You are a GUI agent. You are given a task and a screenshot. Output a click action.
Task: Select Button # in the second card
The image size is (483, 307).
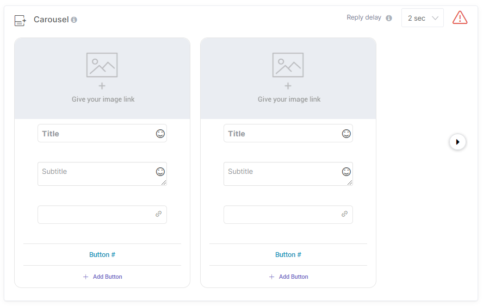click(x=288, y=255)
